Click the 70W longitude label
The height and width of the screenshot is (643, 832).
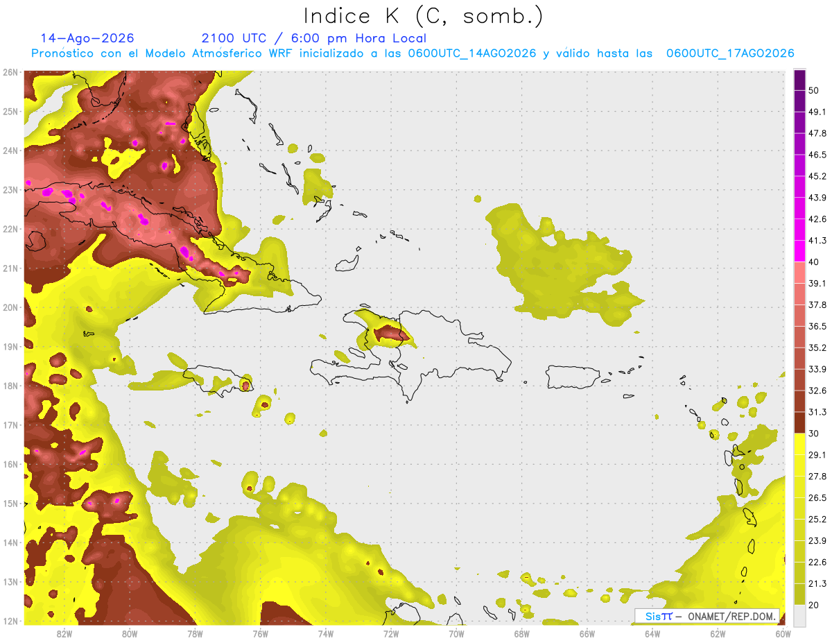click(x=456, y=633)
